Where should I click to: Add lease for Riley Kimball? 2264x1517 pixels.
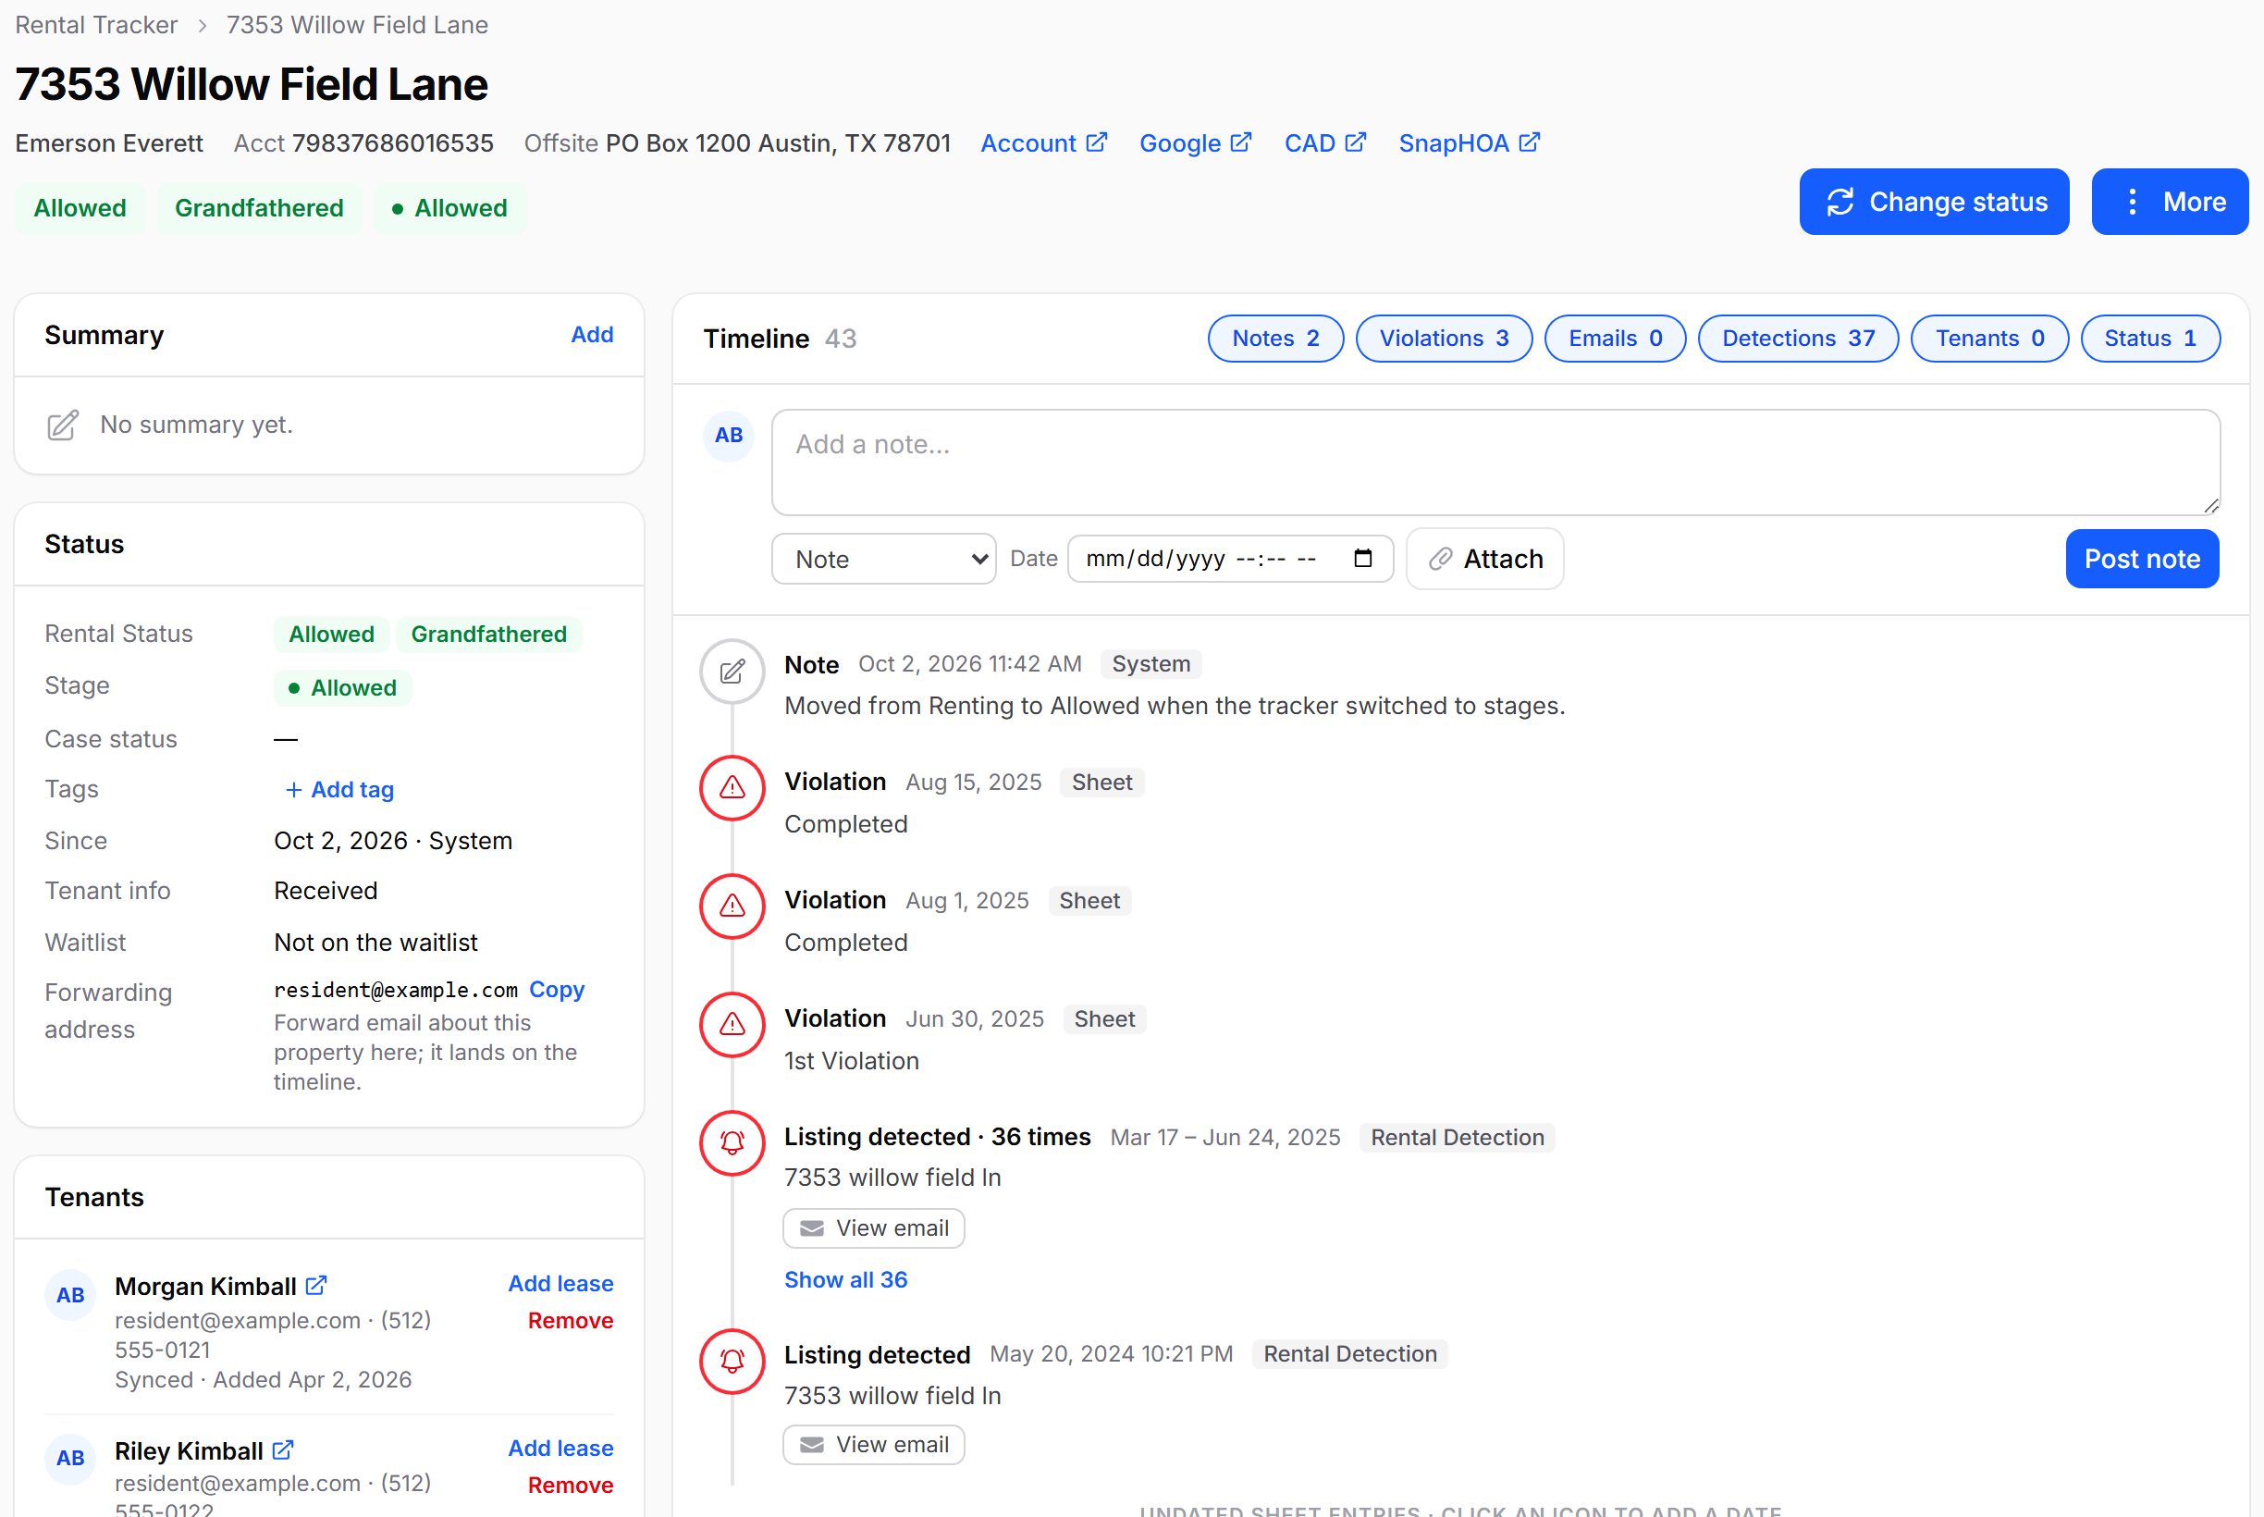click(x=560, y=1449)
